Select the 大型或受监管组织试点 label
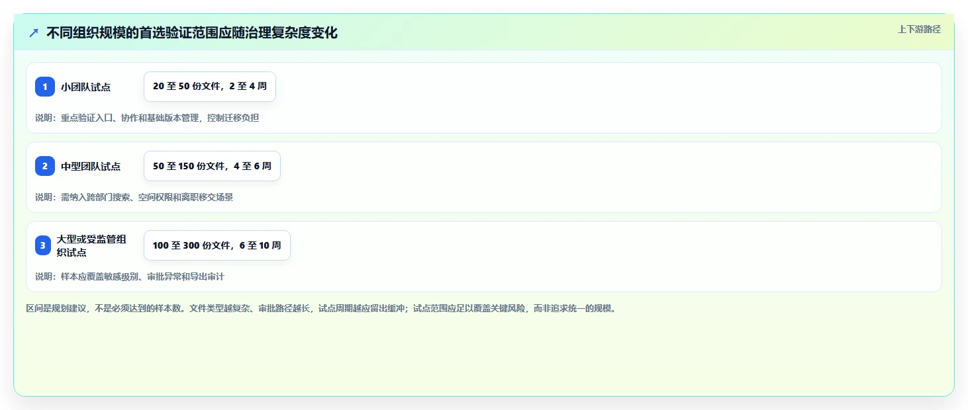 coord(91,245)
